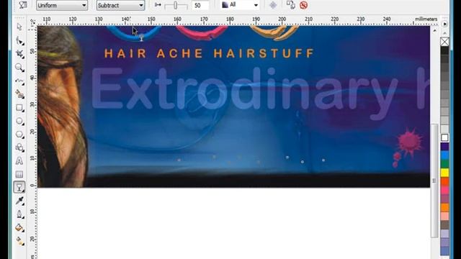
Task: Click the vertical scrollbar up arrow
Action: click(x=435, y=30)
